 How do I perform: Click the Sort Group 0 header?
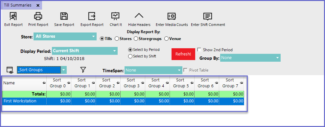pyautogui.click(x=59, y=83)
